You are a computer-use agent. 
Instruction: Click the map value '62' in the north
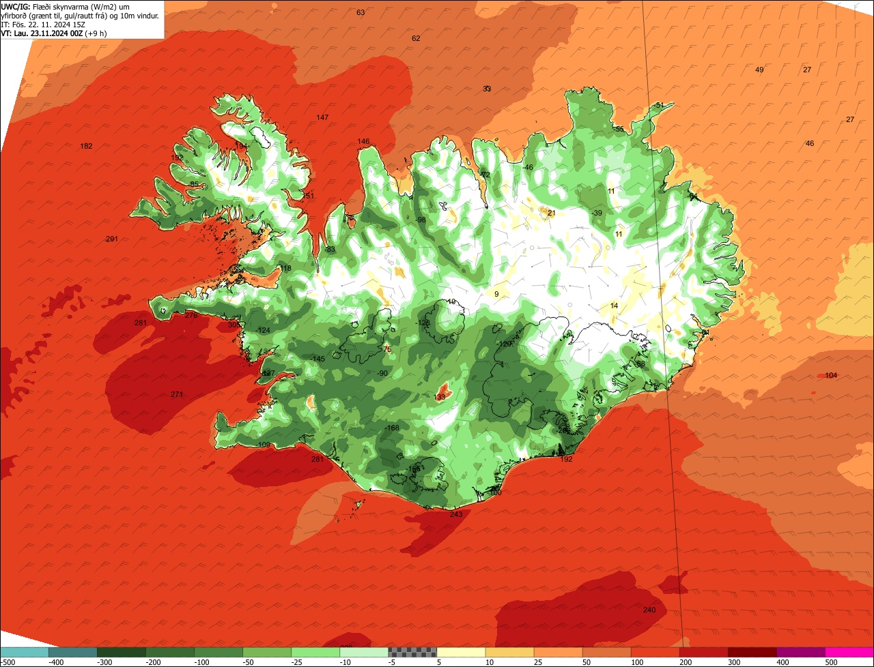pyautogui.click(x=416, y=38)
